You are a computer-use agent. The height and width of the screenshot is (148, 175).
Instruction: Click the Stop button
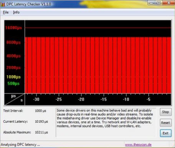165,112
